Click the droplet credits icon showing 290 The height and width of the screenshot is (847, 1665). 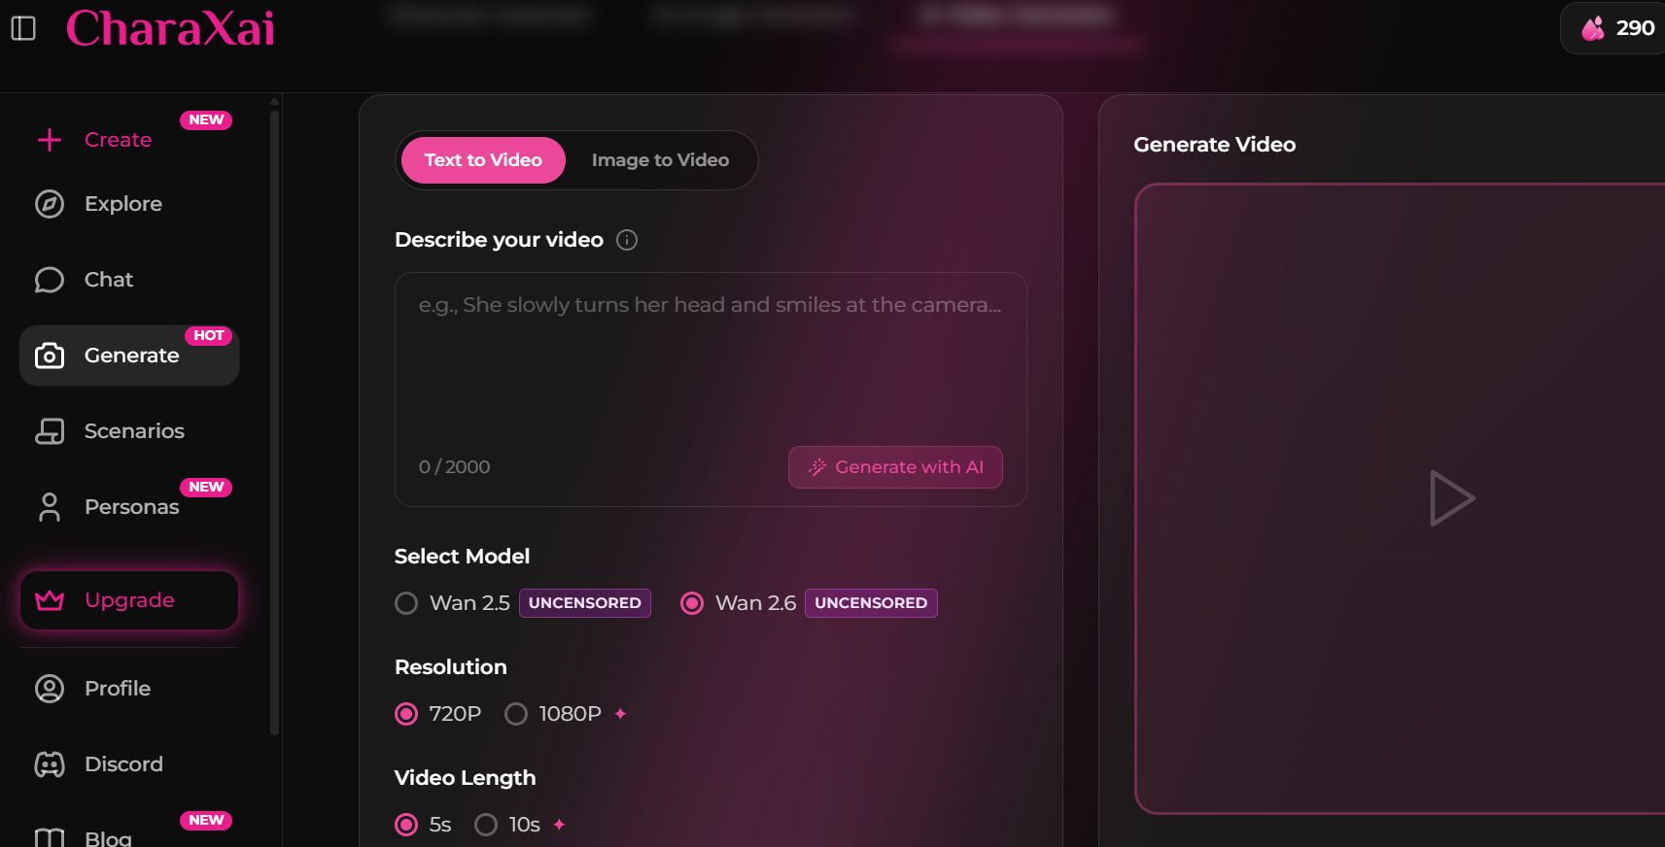(x=1592, y=28)
